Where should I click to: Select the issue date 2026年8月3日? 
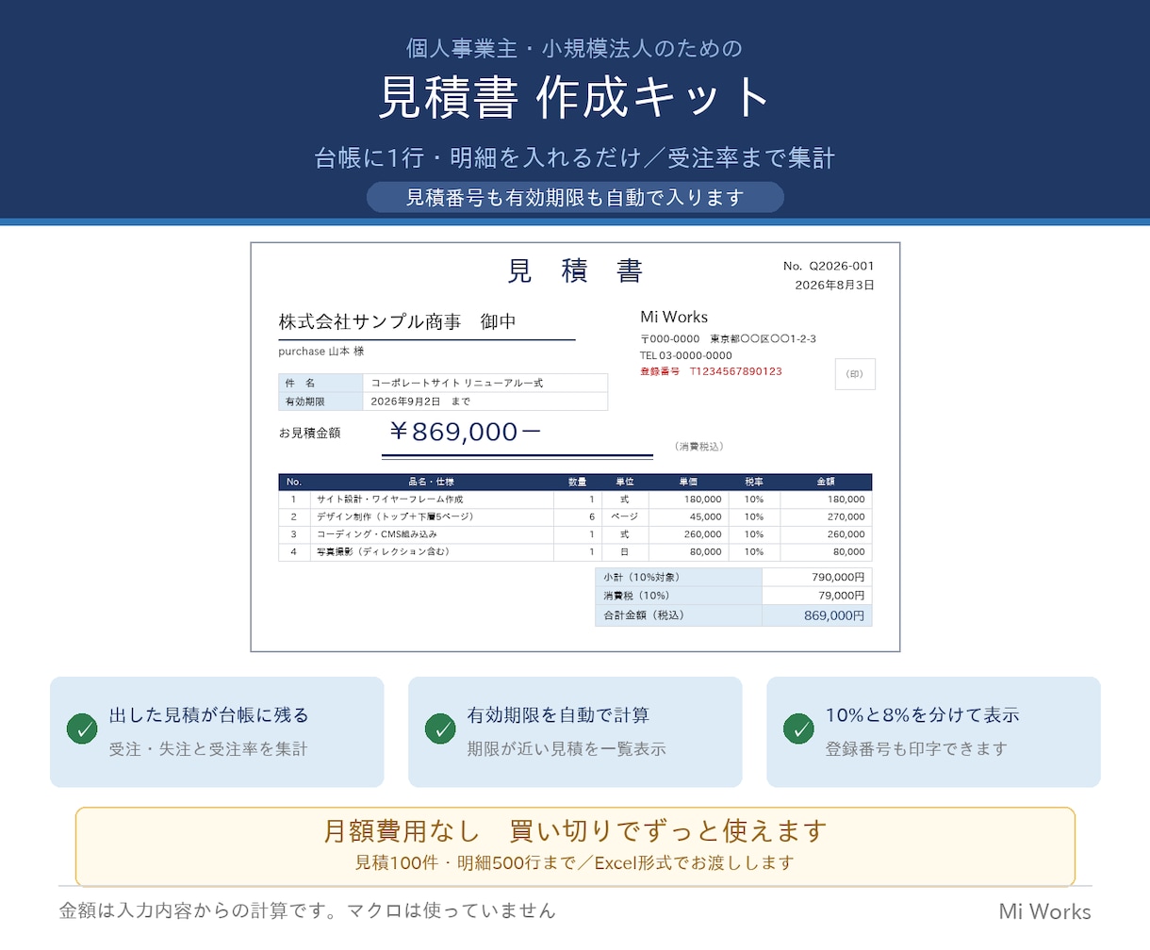coord(834,285)
